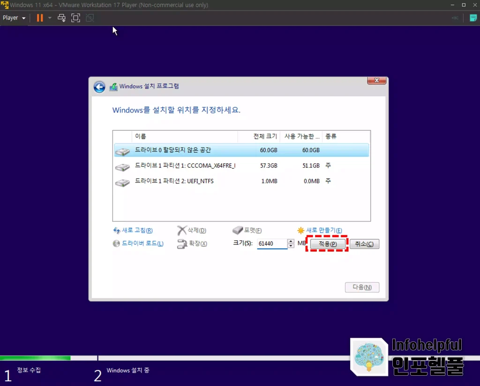Click the 확장(X) extend option
This screenshot has width=480, height=386.
[192, 244]
